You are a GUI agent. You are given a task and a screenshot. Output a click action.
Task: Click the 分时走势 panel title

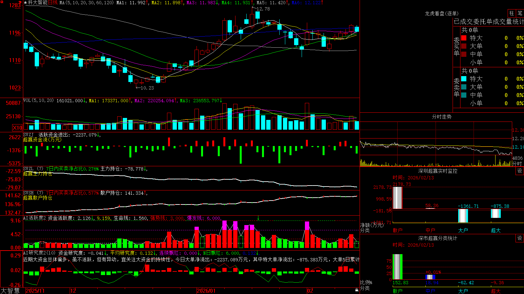pos(441,117)
